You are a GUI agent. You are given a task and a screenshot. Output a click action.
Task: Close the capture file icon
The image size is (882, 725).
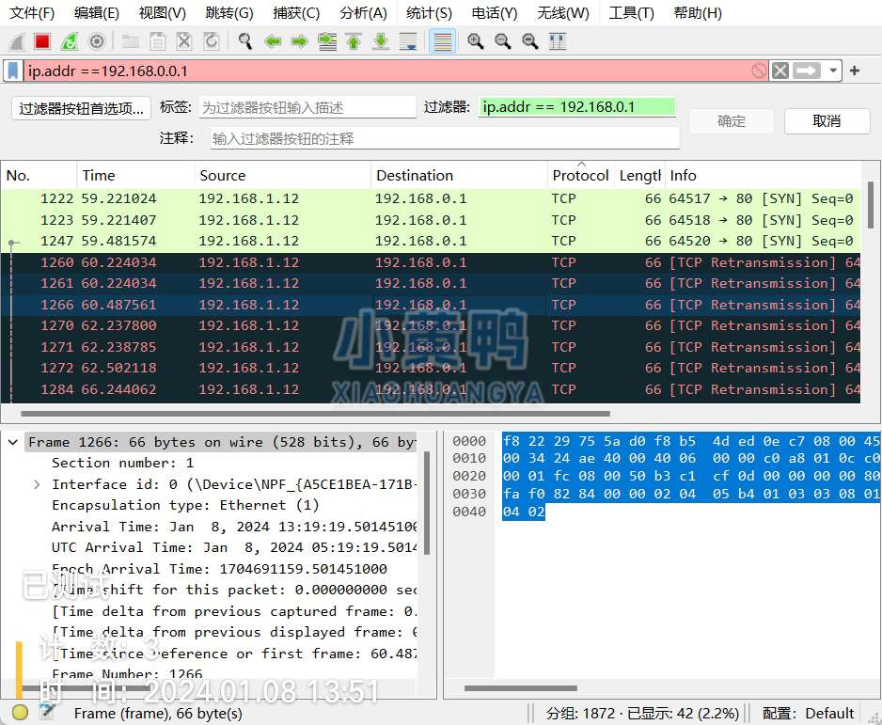(x=184, y=41)
